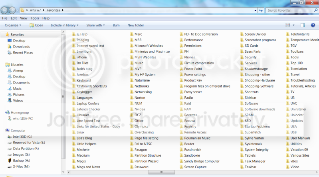Click the horizontal scrollbar thumb

[x=161, y=172]
